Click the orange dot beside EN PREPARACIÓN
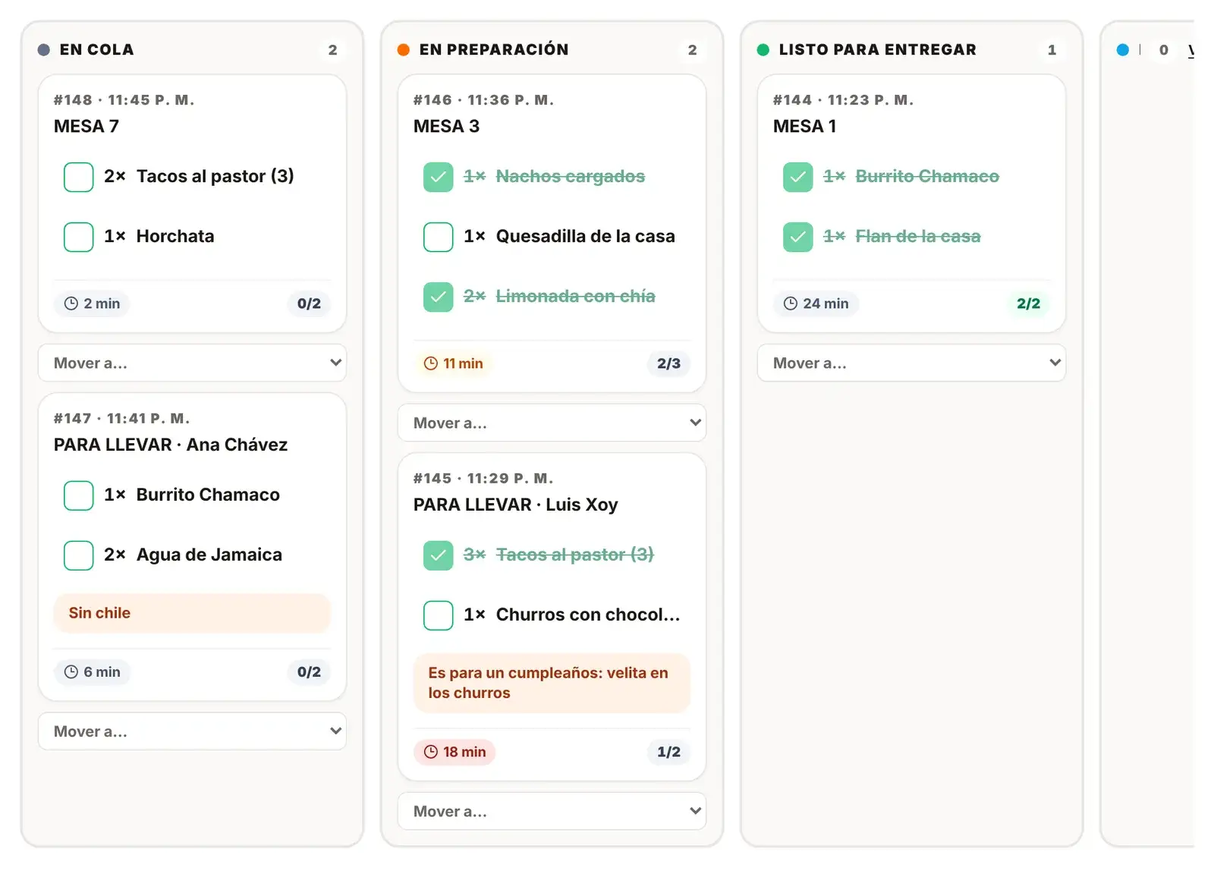Viewport: 1214px width, 874px height. pyautogui.click(x=404, y=50)
